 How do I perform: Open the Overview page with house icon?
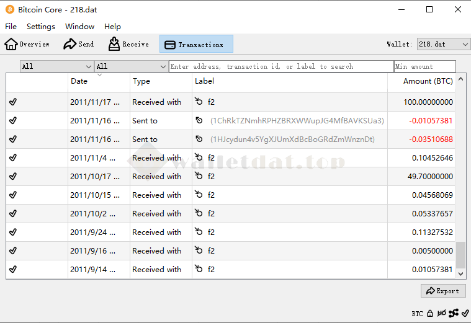coord(27,44)
